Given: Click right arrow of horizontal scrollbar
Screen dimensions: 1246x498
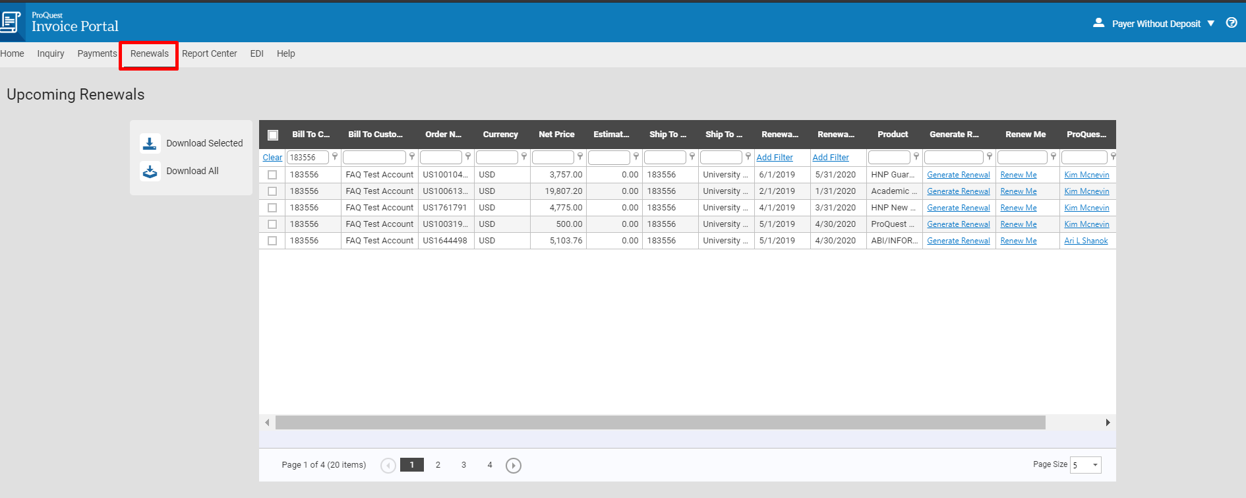Looking at the screenshot, I should click(1108, 422).
